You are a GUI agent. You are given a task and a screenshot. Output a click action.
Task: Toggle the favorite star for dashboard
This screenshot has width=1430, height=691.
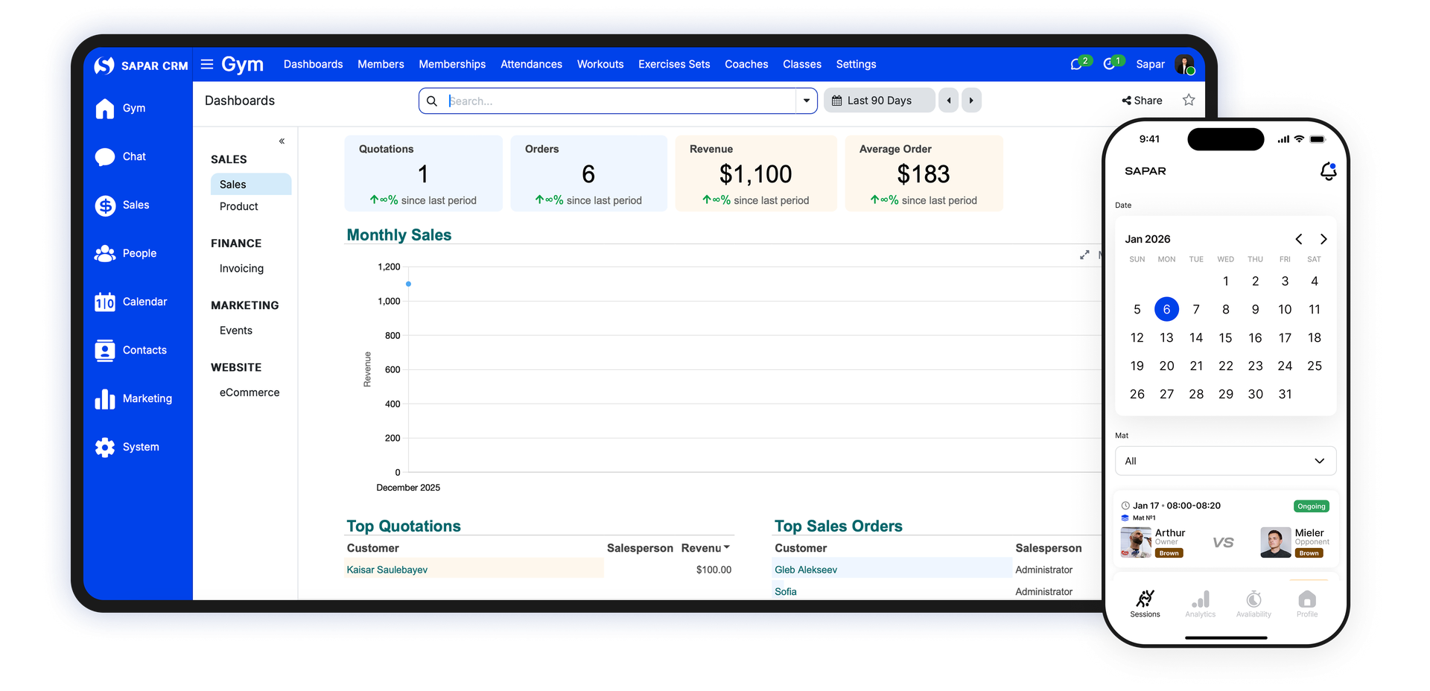(1189, 101)
